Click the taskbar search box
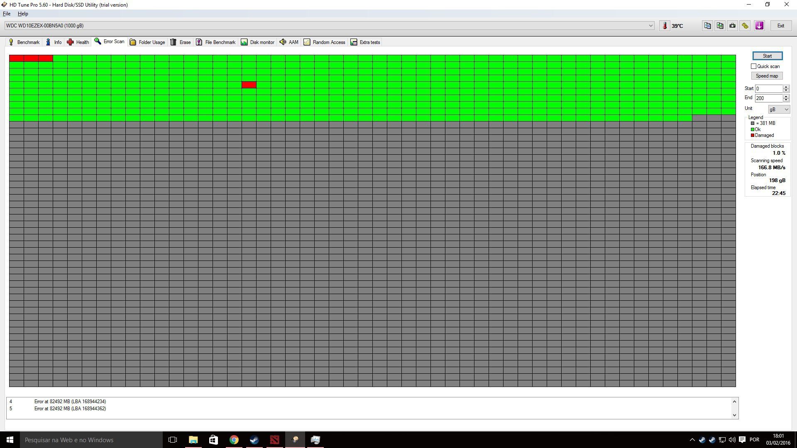 [x=91, y=440]
